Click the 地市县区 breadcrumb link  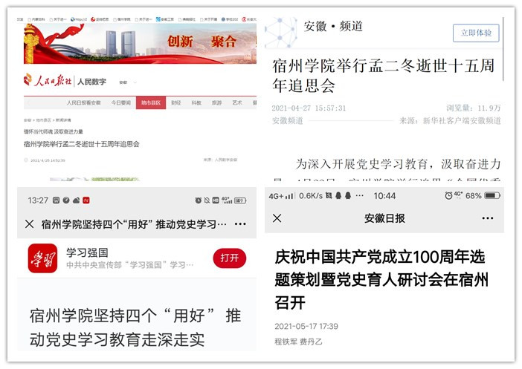pyautogui.click(x=44, y=120)
